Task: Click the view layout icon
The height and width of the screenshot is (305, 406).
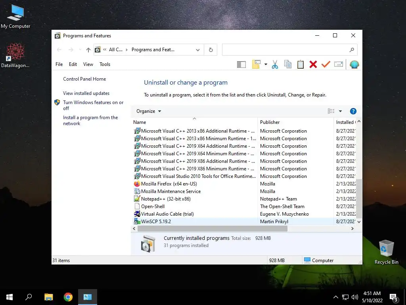Action: point(331,111)
